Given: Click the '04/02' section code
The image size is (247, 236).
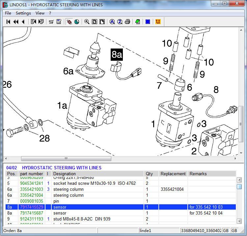Looking at the screenshot, I should coord(12,168).
